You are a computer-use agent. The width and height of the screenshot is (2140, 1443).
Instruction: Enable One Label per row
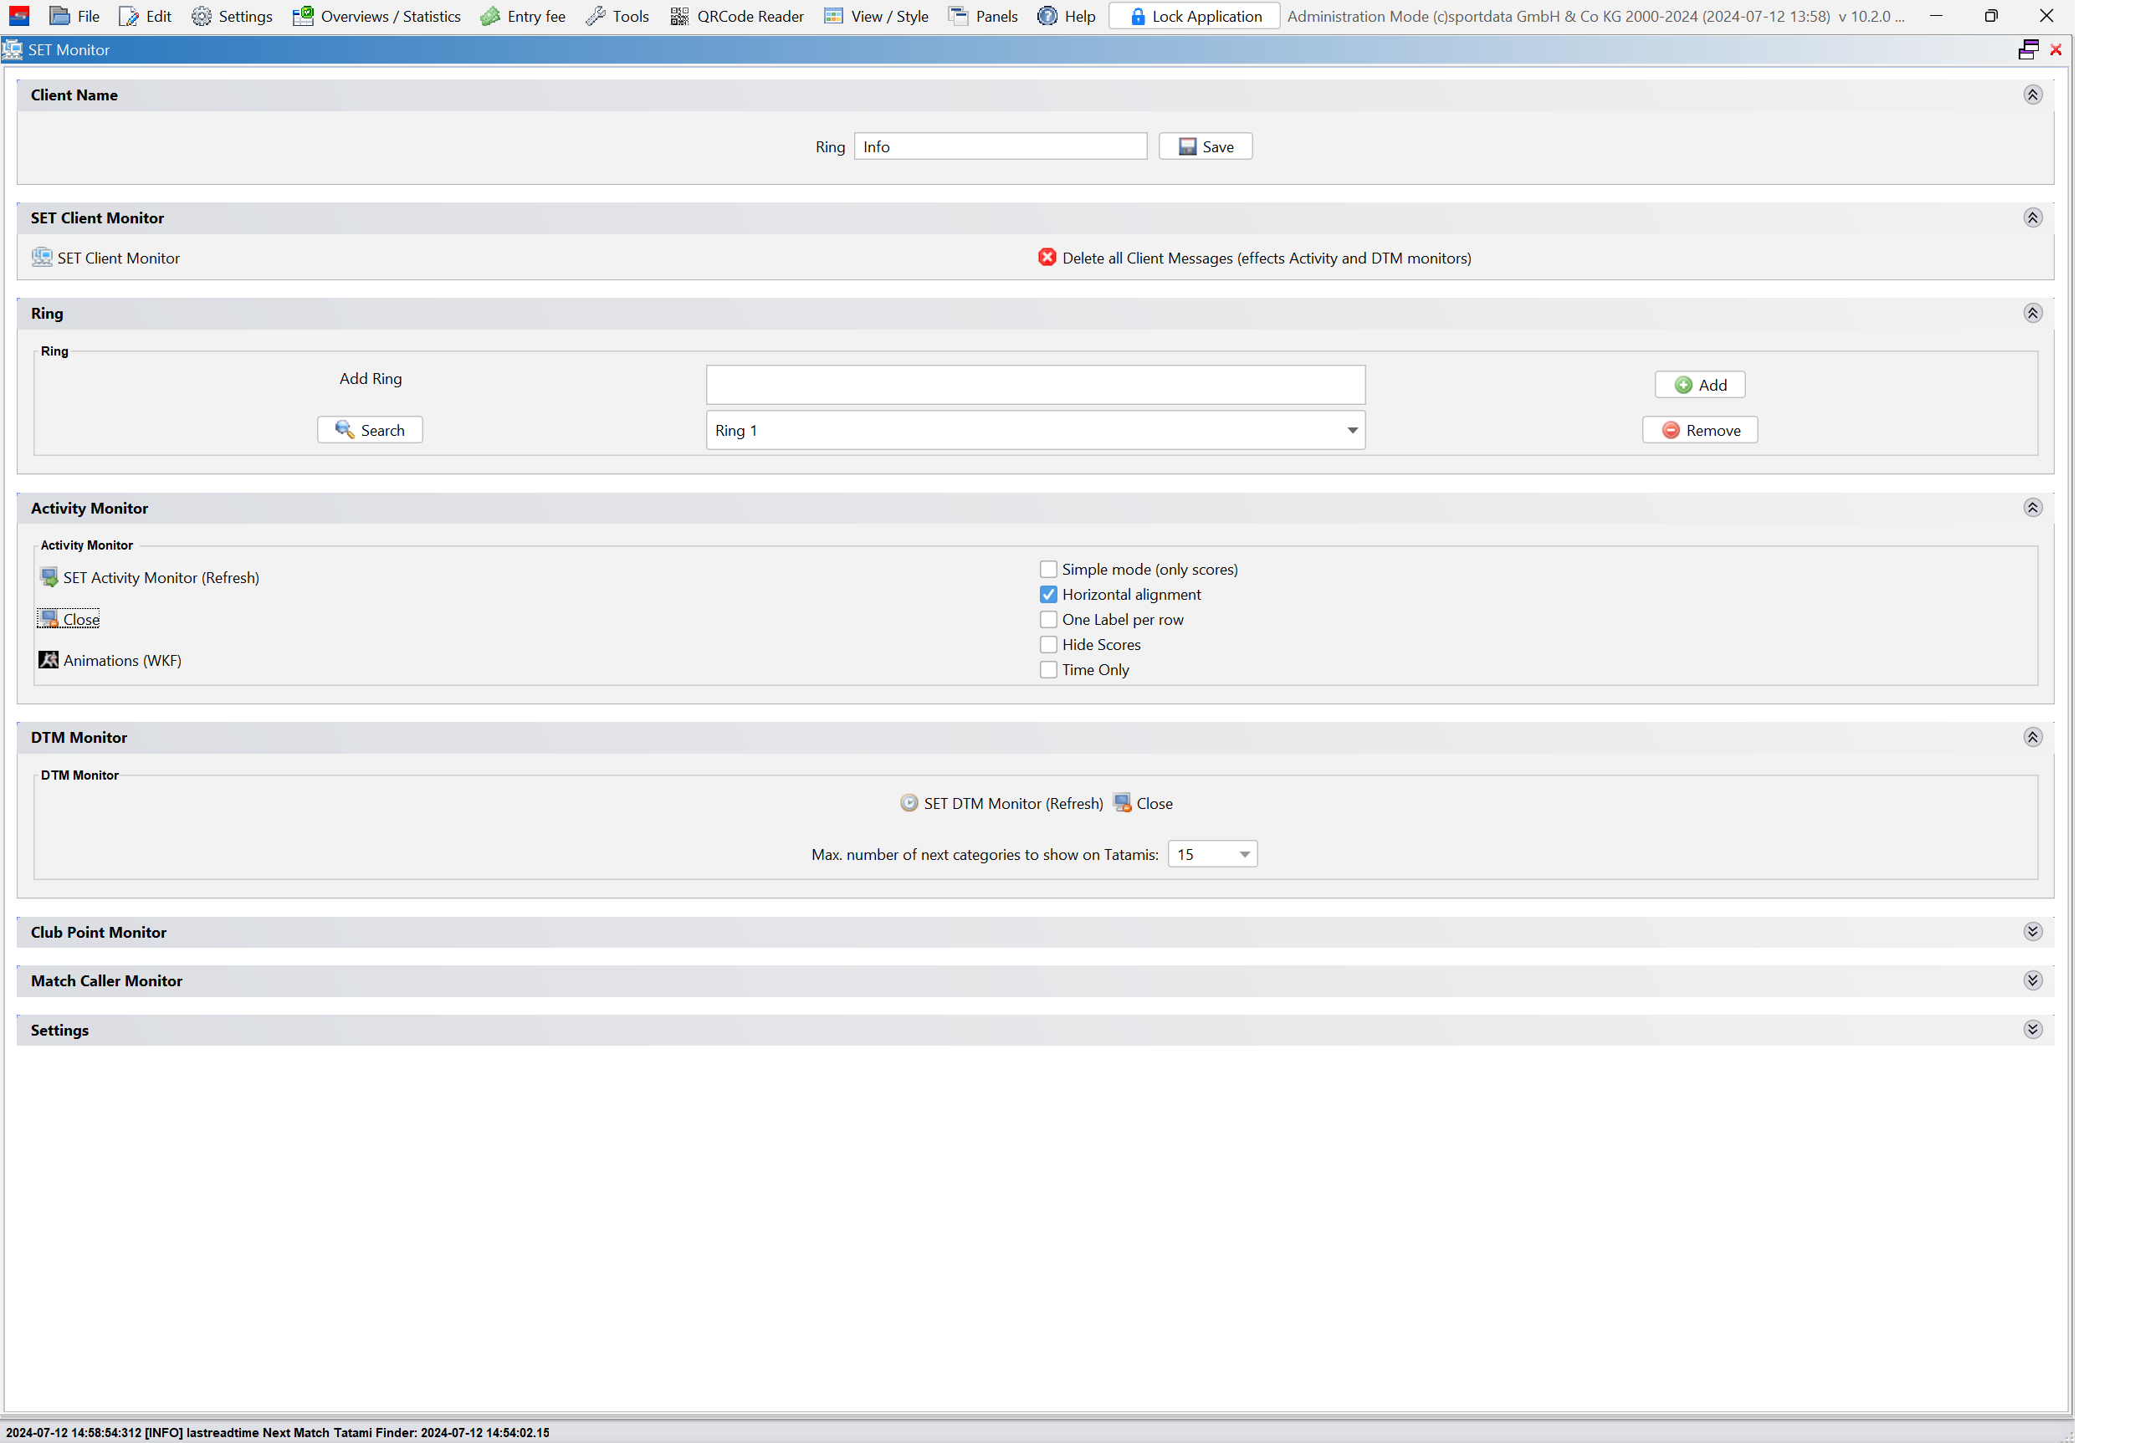pos(1048,619)
